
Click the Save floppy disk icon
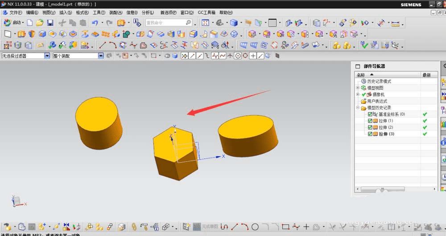pyautogui.click(x=50, y=23)
